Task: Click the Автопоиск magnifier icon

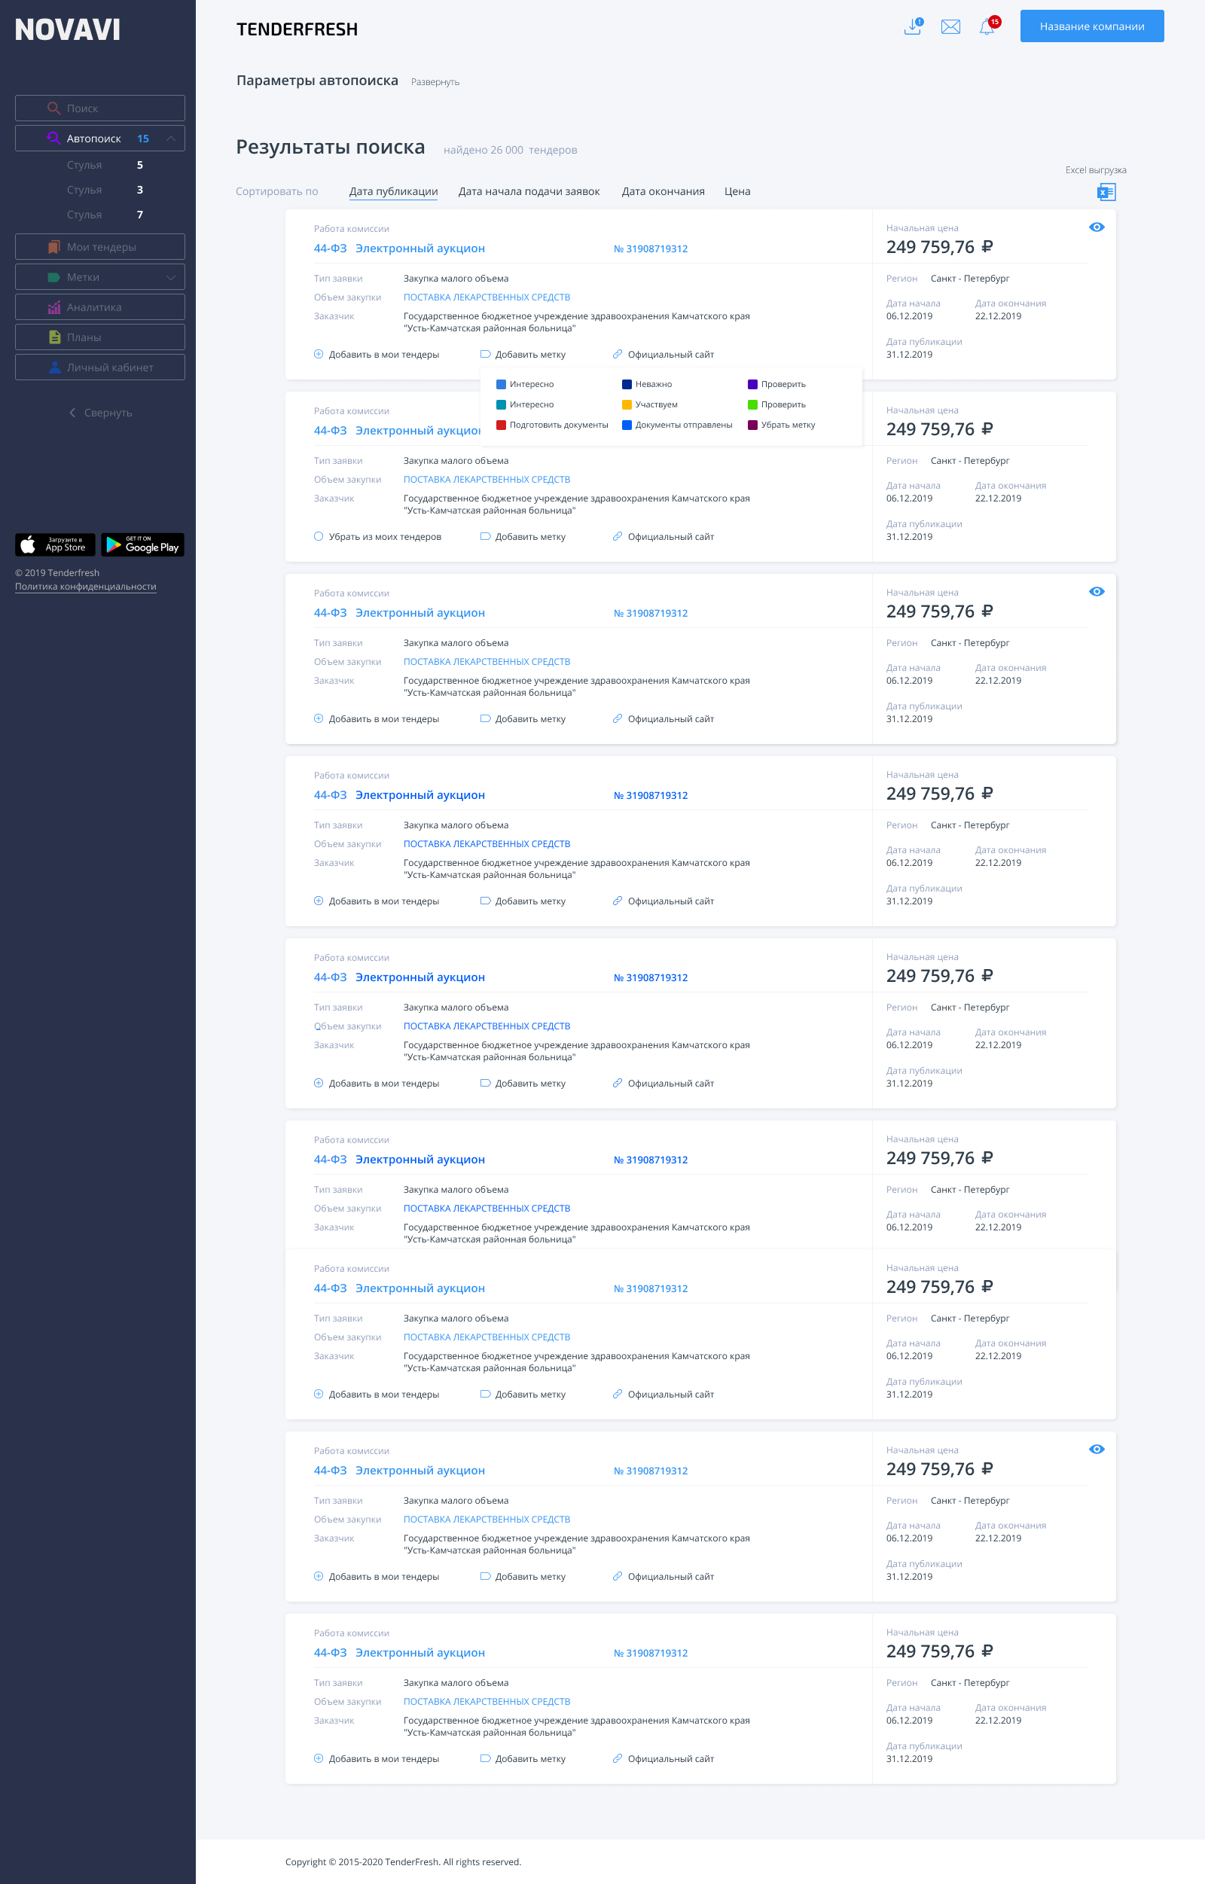Action: point(53,138)
